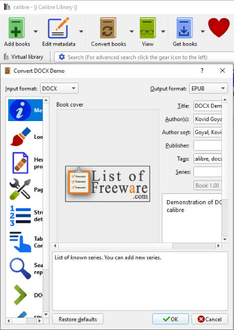
Task: Click the metadata panel scroll up arrow
Action: tap(225, 100)
